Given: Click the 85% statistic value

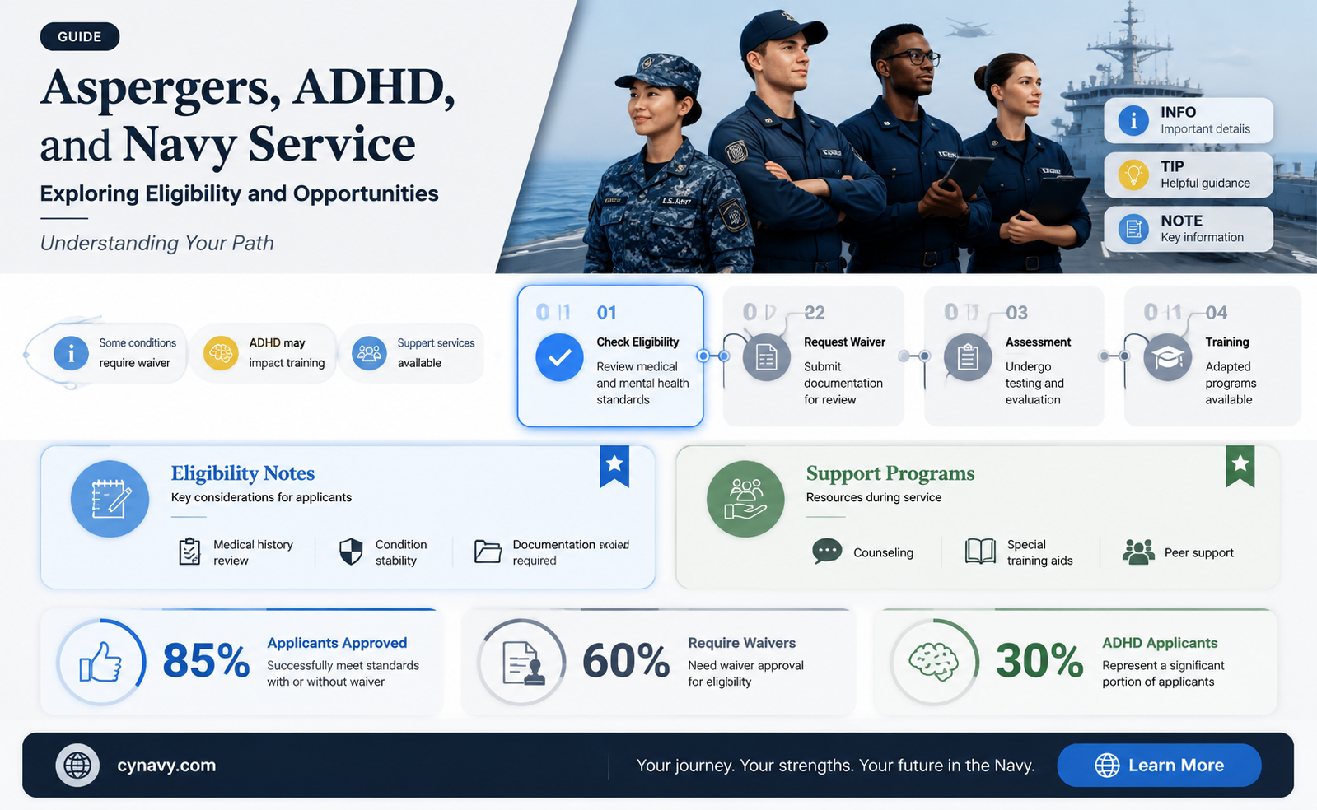Looking at the screenshot, I should (206, 661).
